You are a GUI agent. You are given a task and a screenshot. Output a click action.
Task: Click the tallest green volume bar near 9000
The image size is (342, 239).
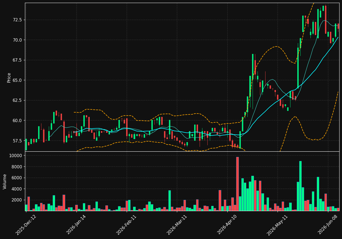(x=300, y=186)
